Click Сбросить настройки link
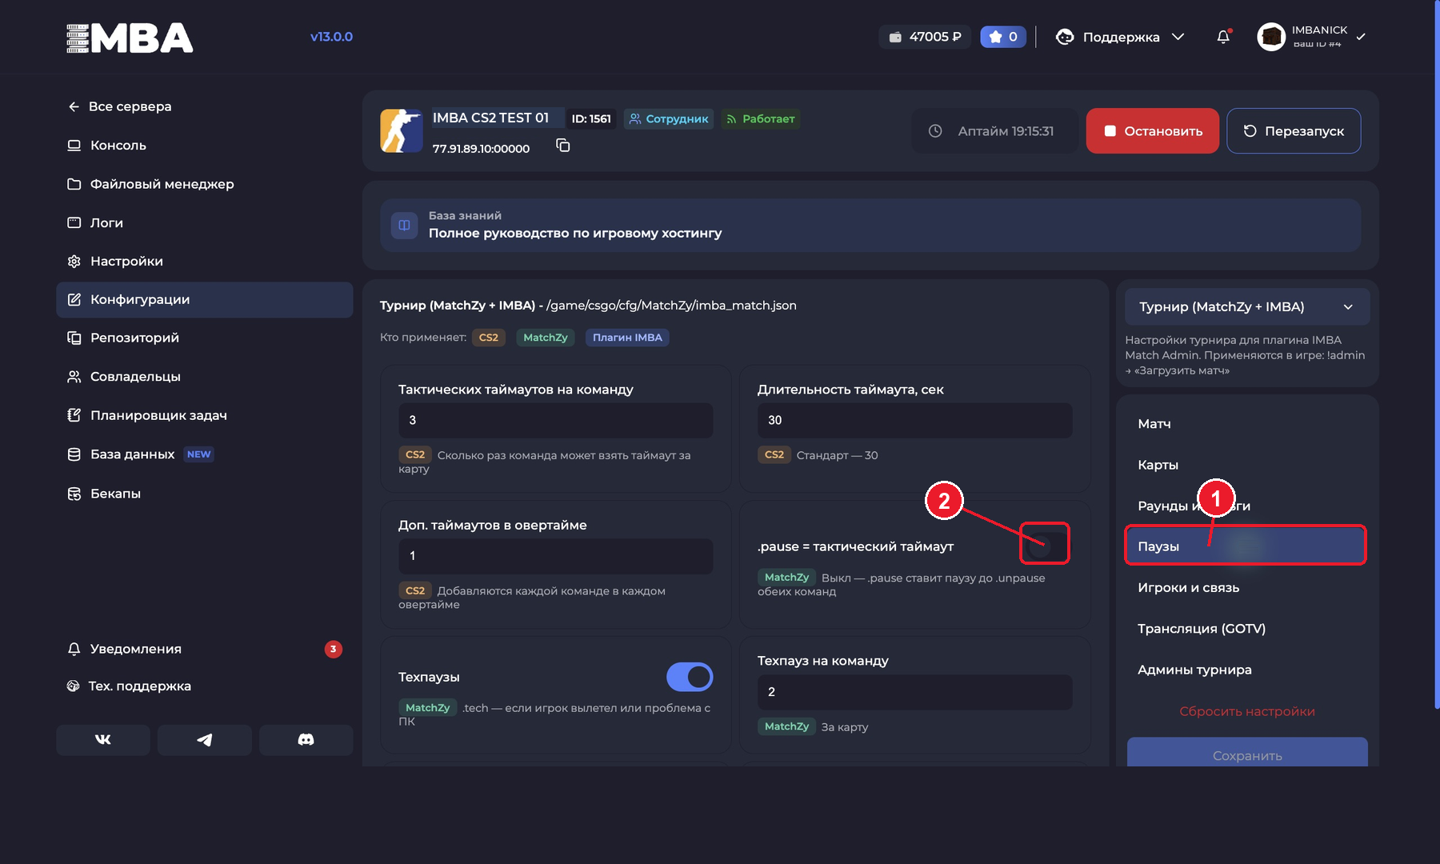Image resolution: width=1440 pixels, height=864 pixels. (1247, 711)
